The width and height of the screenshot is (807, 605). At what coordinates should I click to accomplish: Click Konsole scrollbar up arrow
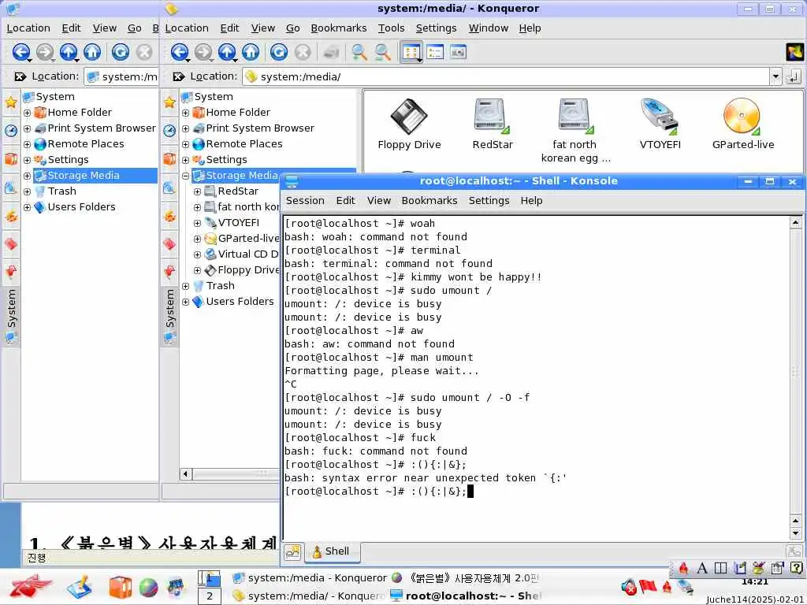coord(795,223)
